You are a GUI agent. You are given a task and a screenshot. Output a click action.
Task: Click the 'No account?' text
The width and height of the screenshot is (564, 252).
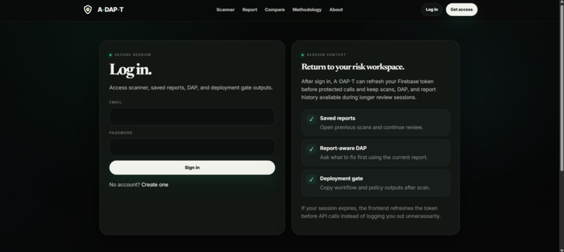coord(125,185)
